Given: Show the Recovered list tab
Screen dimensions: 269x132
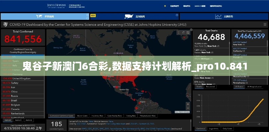Looking at the screenshot, I should click(x=211, y=86).
